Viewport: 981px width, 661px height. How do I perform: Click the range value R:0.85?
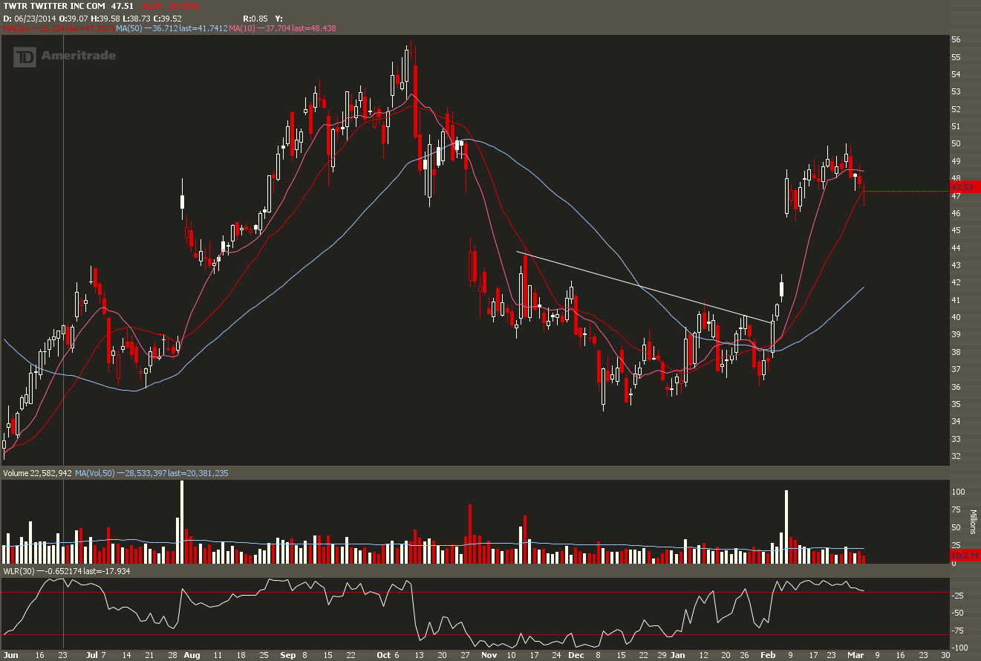click(x=255, y=18)
